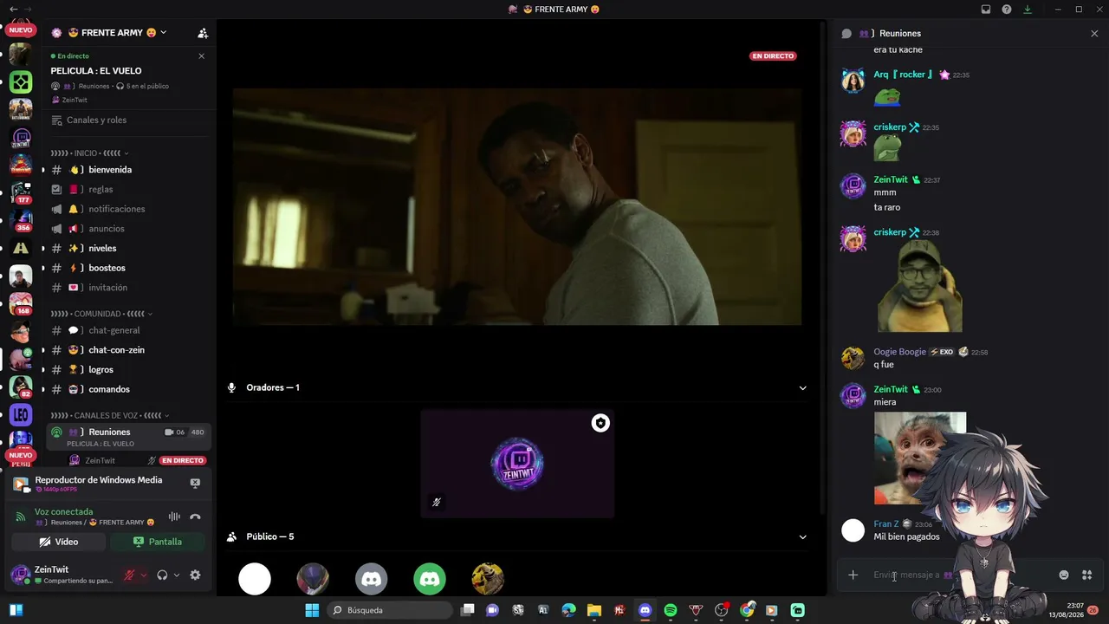
Task: Open apps launcher icon in message box
Action: click(1086, 575)
